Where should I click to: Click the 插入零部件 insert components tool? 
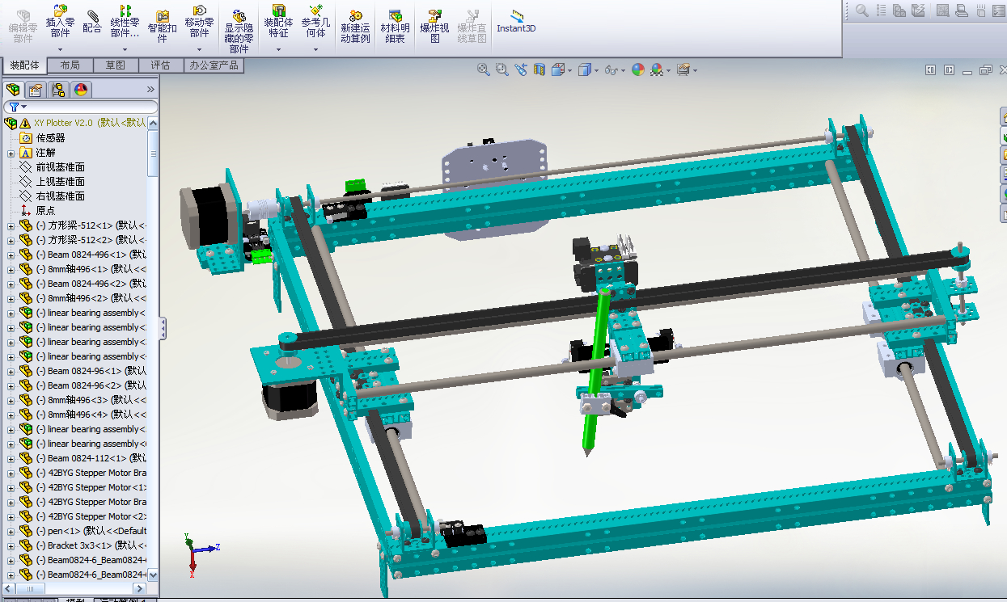point(59,21)
